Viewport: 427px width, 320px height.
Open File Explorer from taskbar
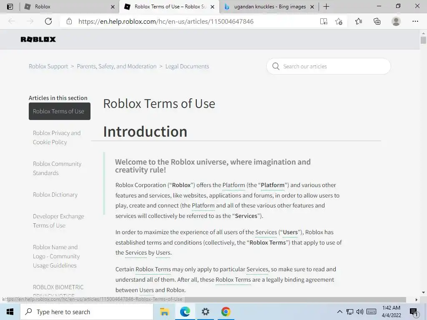(164, 312)
